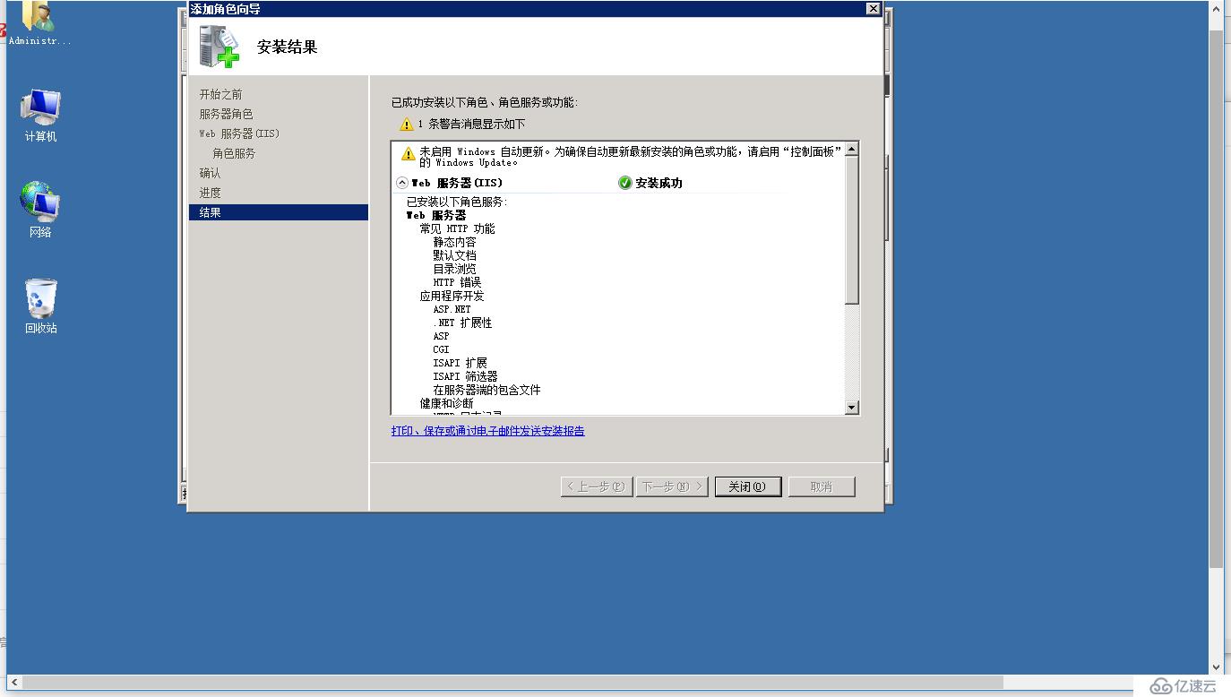Close the 添加角色向导 window
This screenshot has height=697, width=1231.
click(x=873, y=9)
